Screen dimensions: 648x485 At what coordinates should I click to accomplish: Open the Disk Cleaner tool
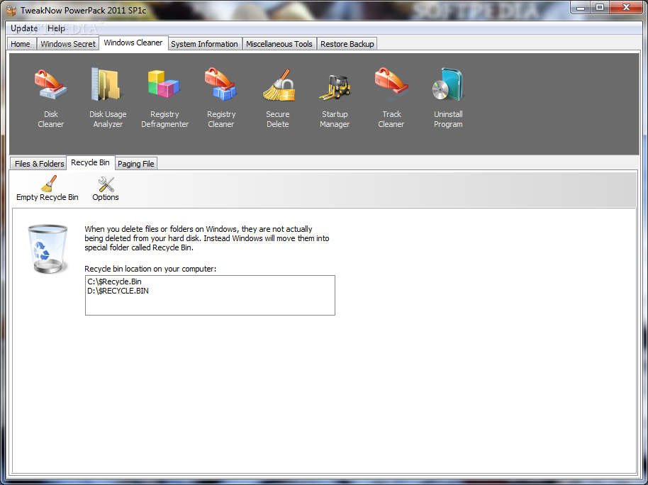[x=51, y=99]
